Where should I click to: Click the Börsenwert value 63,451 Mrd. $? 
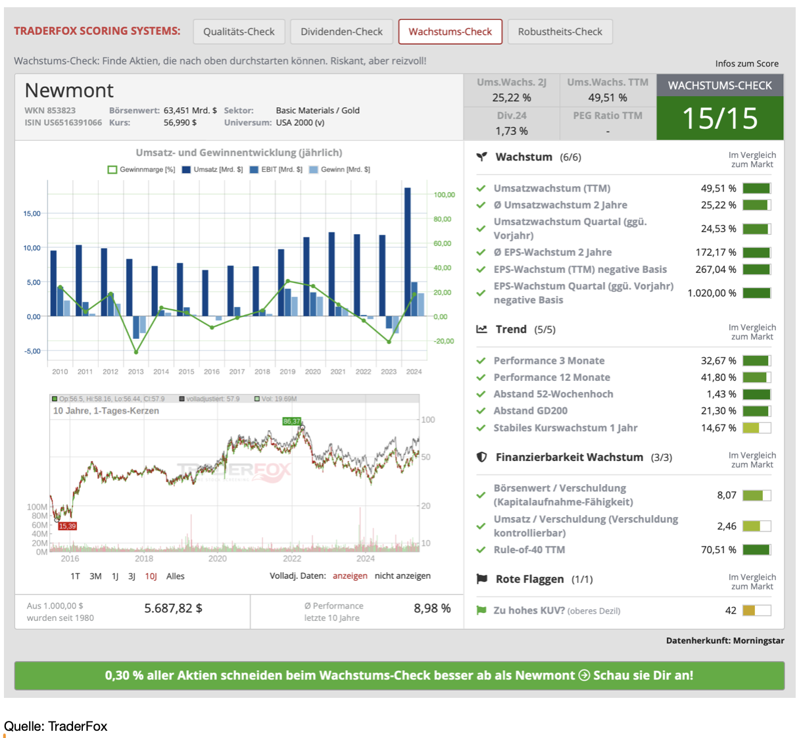click(x=190, y=111)
